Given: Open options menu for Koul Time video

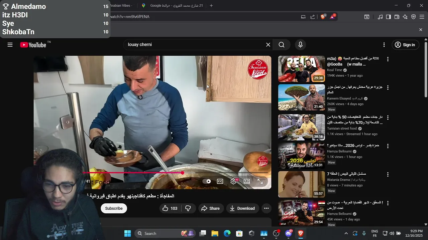Looking at the screenshot, I should (x=388, y=59).
